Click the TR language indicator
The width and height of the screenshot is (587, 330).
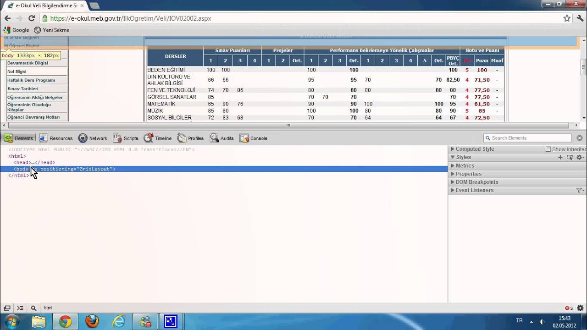tap(519, 321)
